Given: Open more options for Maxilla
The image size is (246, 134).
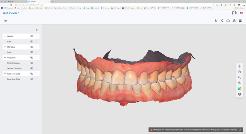Looking at the screenshot, I should pos(37,36).
